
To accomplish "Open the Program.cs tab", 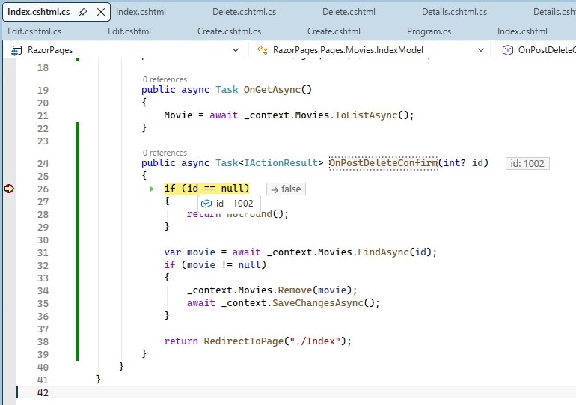I will [429, 31].
